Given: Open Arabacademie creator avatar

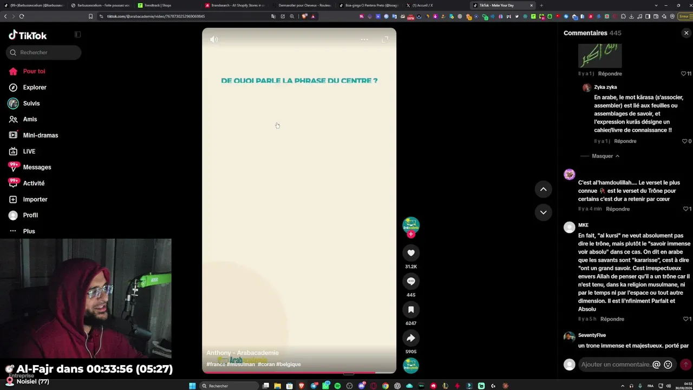Looking at the screenshot, I should click(411, 225).
